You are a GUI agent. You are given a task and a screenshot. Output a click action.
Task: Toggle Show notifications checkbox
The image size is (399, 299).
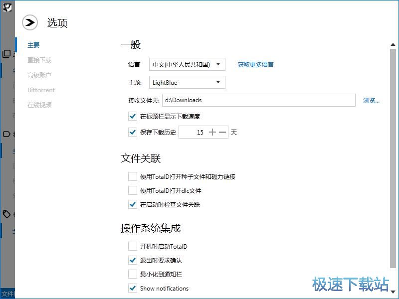(x=133, y=289)
